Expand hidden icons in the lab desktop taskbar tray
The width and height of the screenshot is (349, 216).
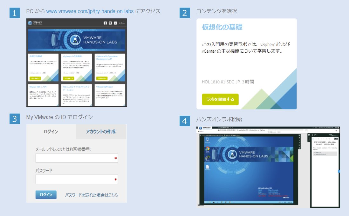click(x=283, y=202)
